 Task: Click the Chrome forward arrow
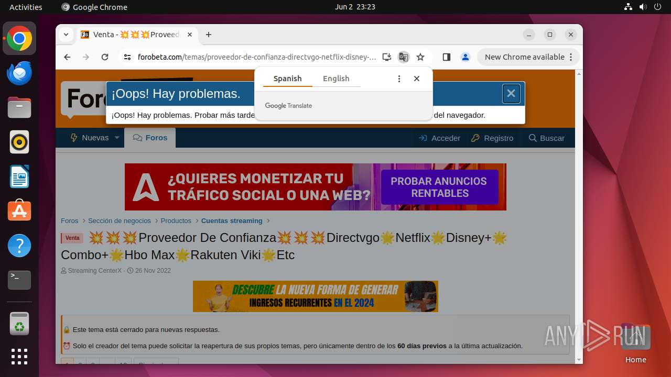tap(86, 57)
